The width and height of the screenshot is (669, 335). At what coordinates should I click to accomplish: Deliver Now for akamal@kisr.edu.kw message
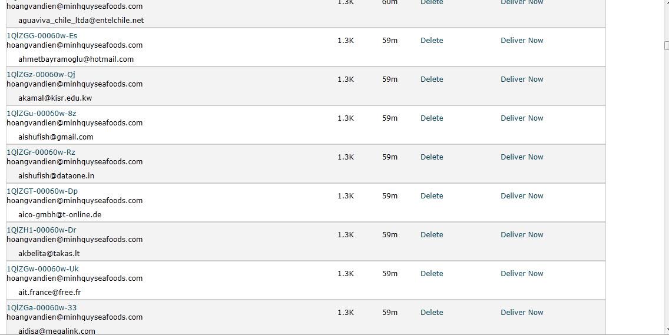522,79
